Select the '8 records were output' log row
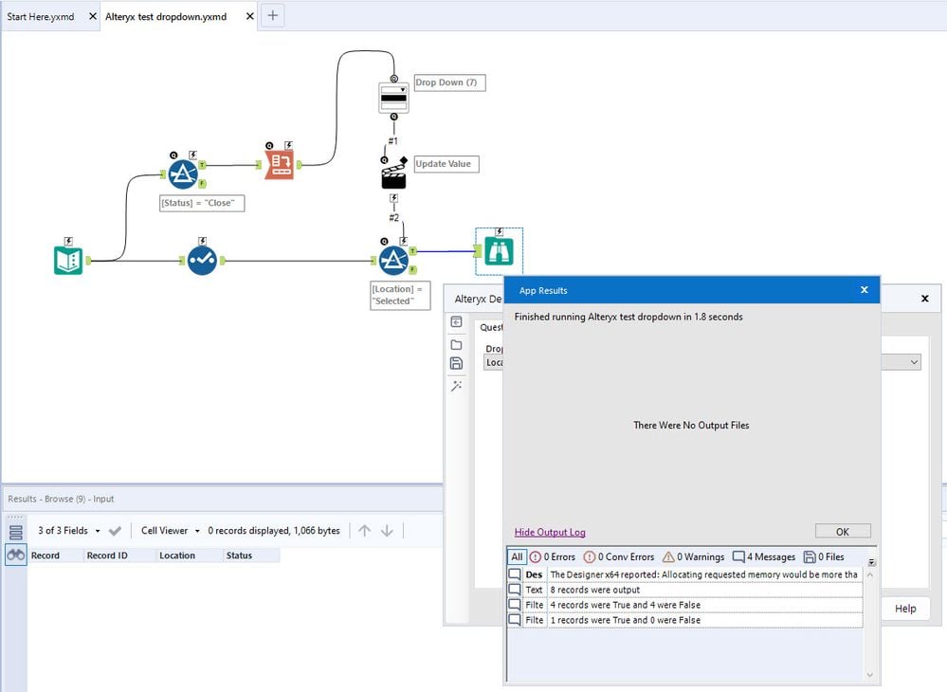947x692 pixels. click(x=684, y=590)
